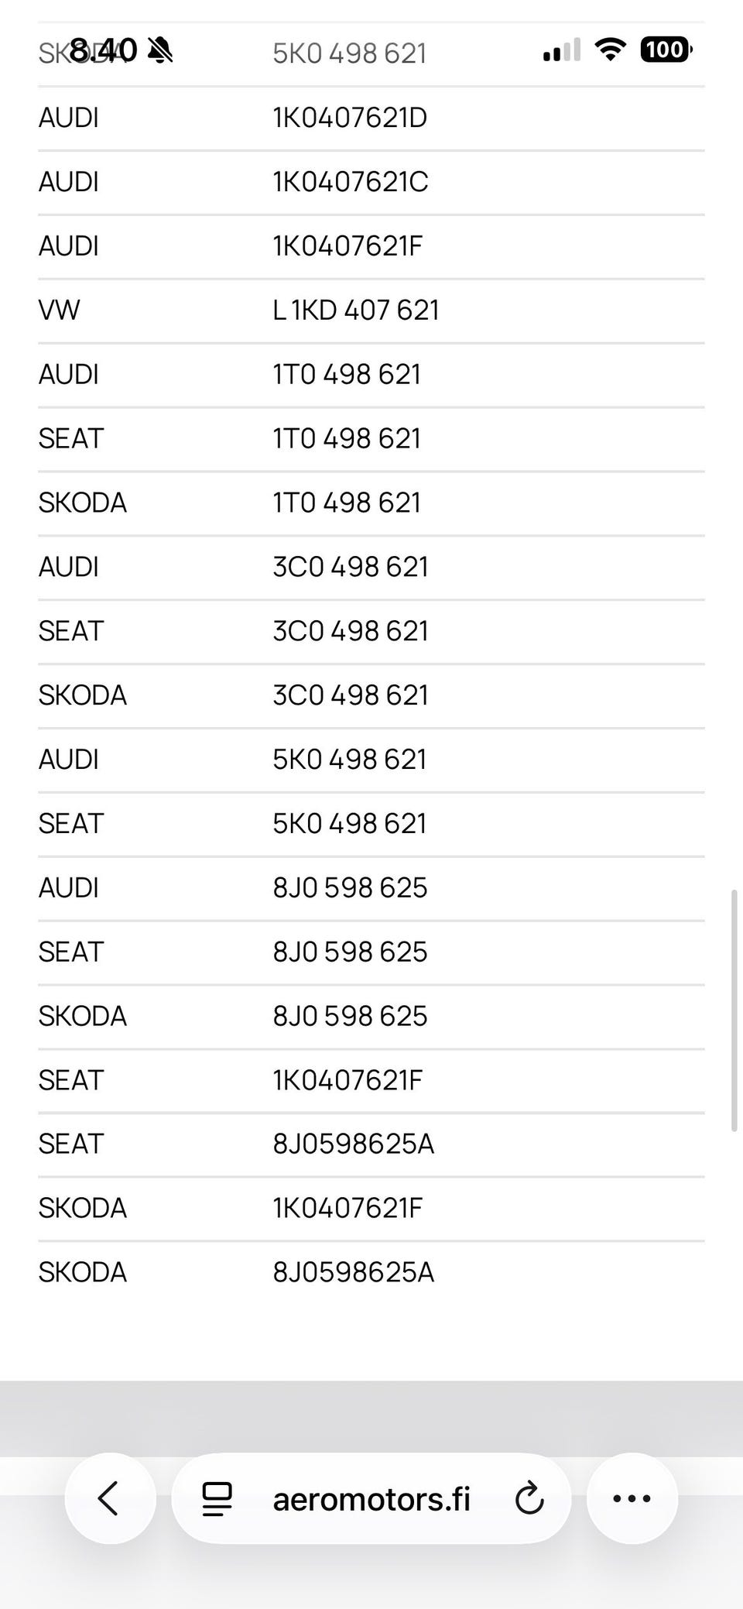Image resolution: width=743 pixels, height=1609 pixels.
Task: Tap the cellular signal bars
Action: pos(562,50)
